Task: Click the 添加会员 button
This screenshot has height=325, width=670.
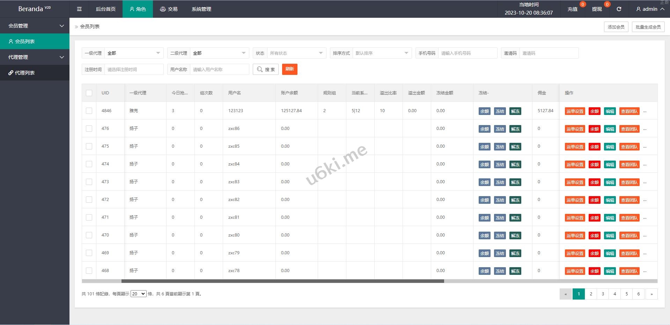Action: (616, 27)
